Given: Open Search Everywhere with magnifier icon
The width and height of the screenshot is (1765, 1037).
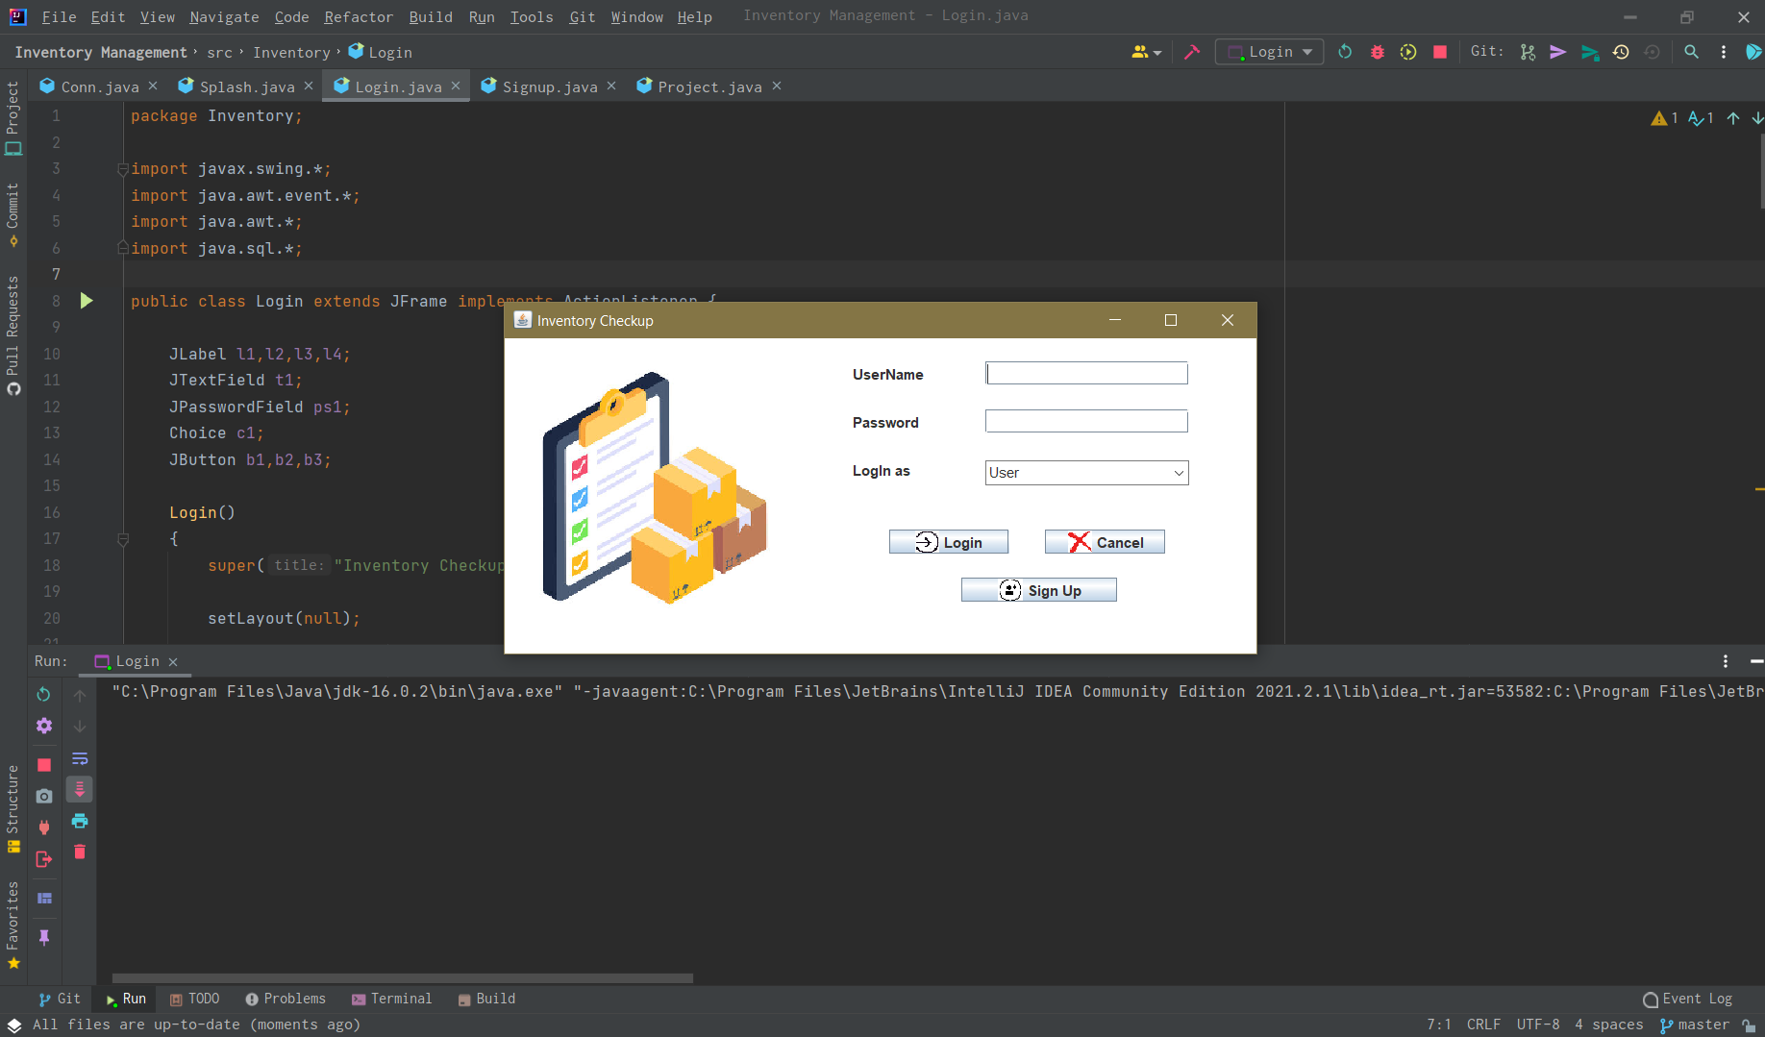Looking at the screenshot, I should 1692,52.
